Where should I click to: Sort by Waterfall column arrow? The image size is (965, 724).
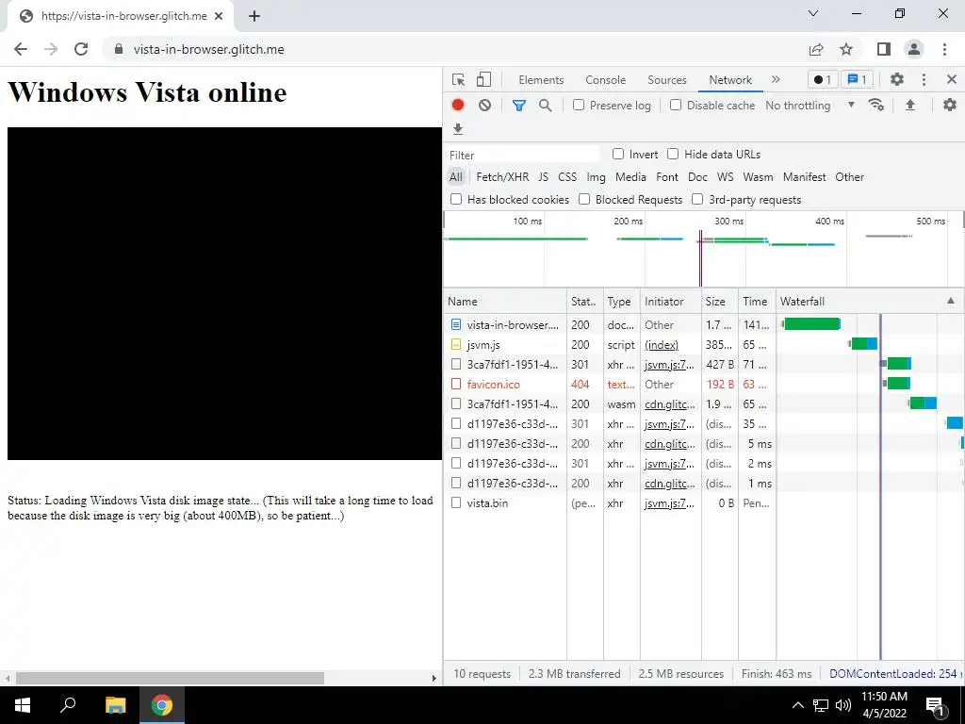click(951, 301)
